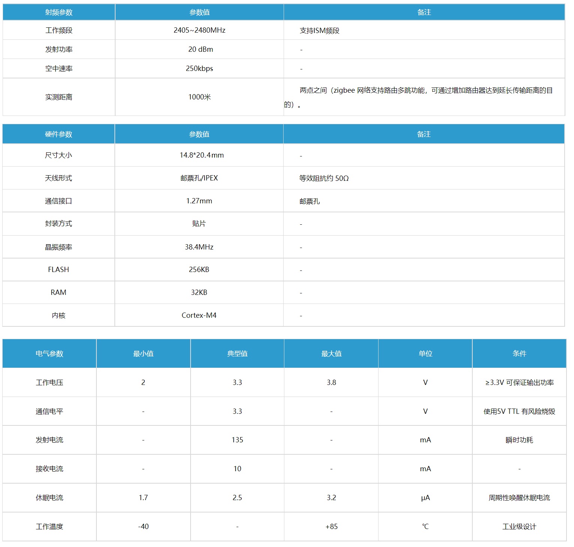Click the ≥3.3V 可保证输出功率 condition
Screen dimensions: 574x547
[519, 383]
